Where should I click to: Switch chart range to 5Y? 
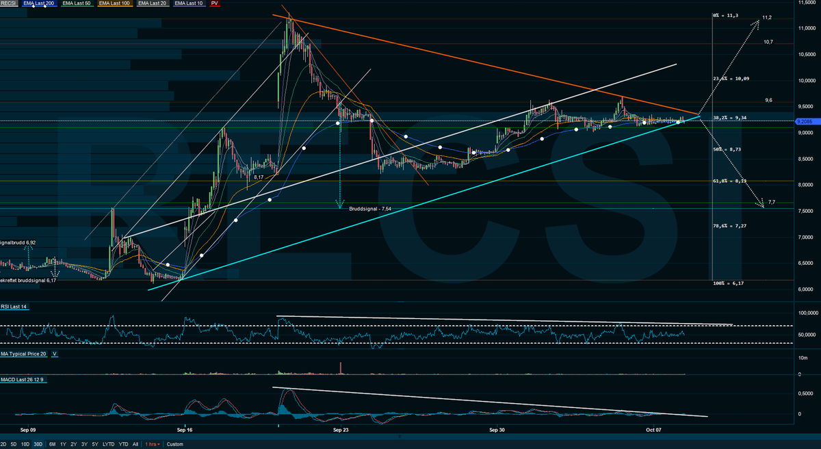(x=94, y=444)
